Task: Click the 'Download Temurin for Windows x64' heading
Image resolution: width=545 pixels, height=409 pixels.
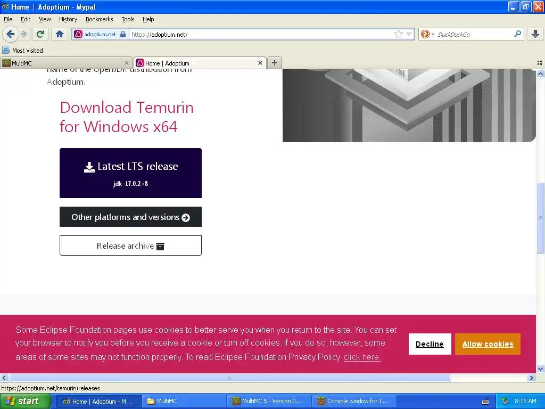Action: coord(127,117)
